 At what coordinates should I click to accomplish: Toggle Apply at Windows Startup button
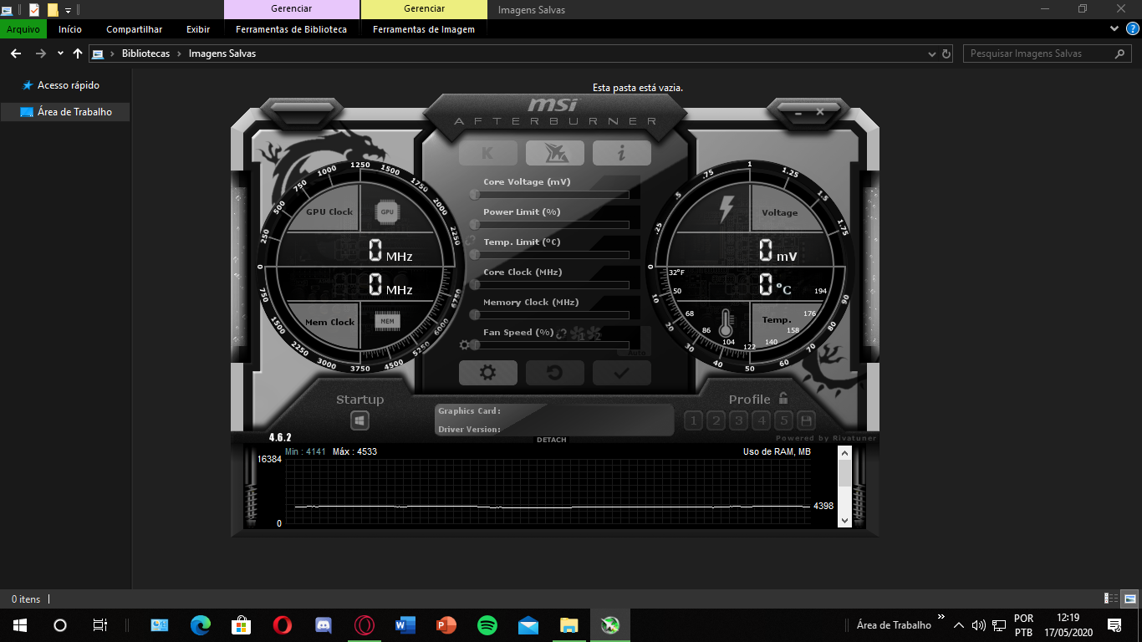coord(359,420)
